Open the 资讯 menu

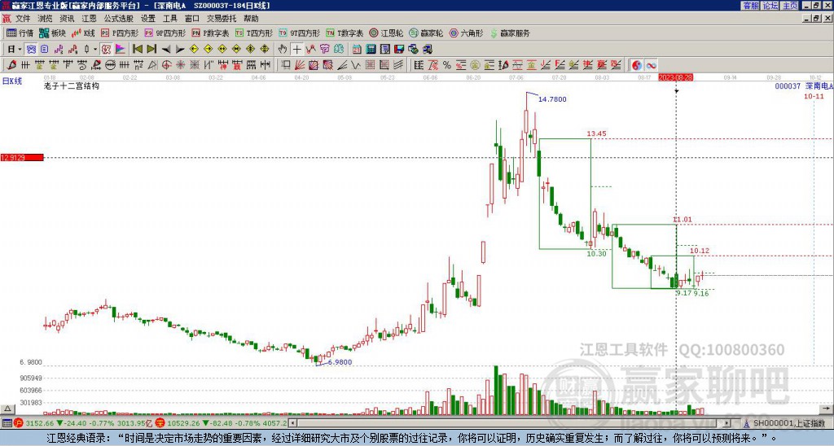(x=67, y=19)
